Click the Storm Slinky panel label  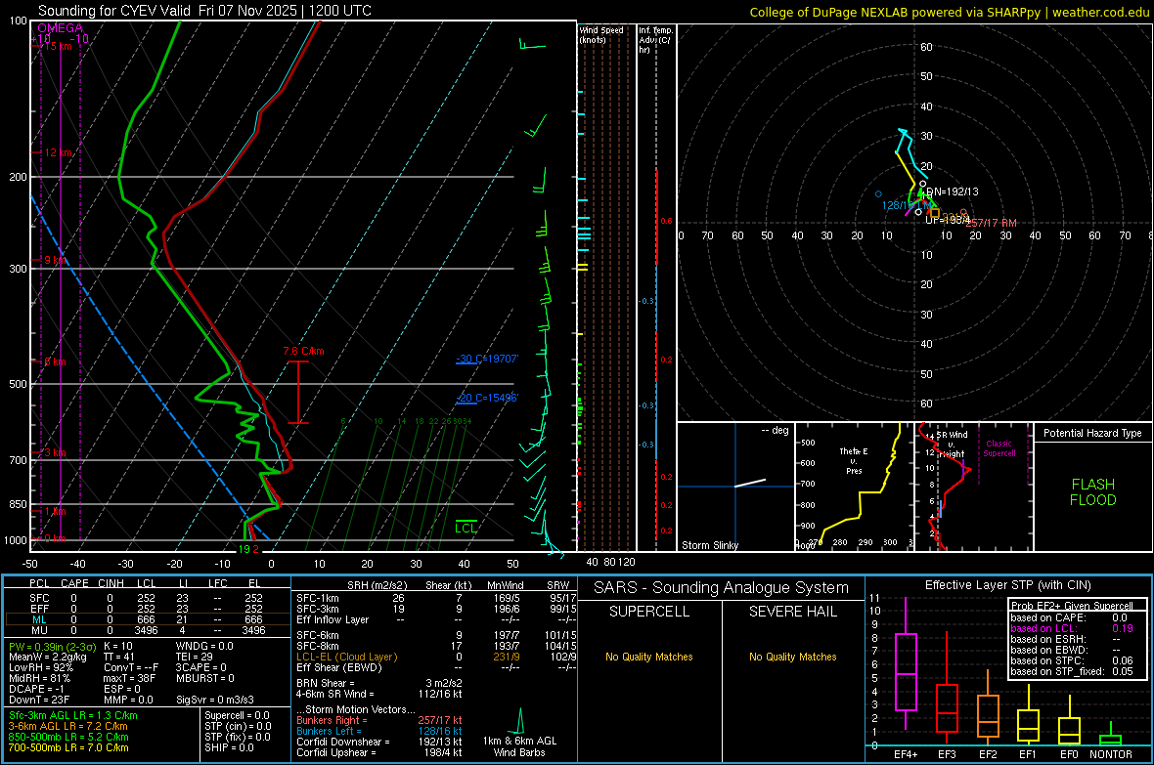tap(709, 545)
